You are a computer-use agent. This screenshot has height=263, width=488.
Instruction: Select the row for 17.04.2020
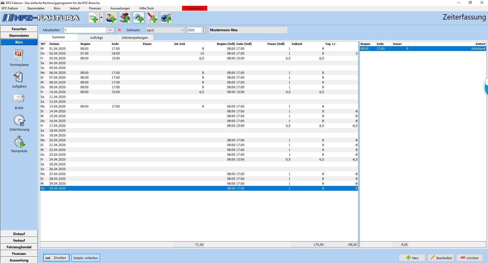point(199,126)
